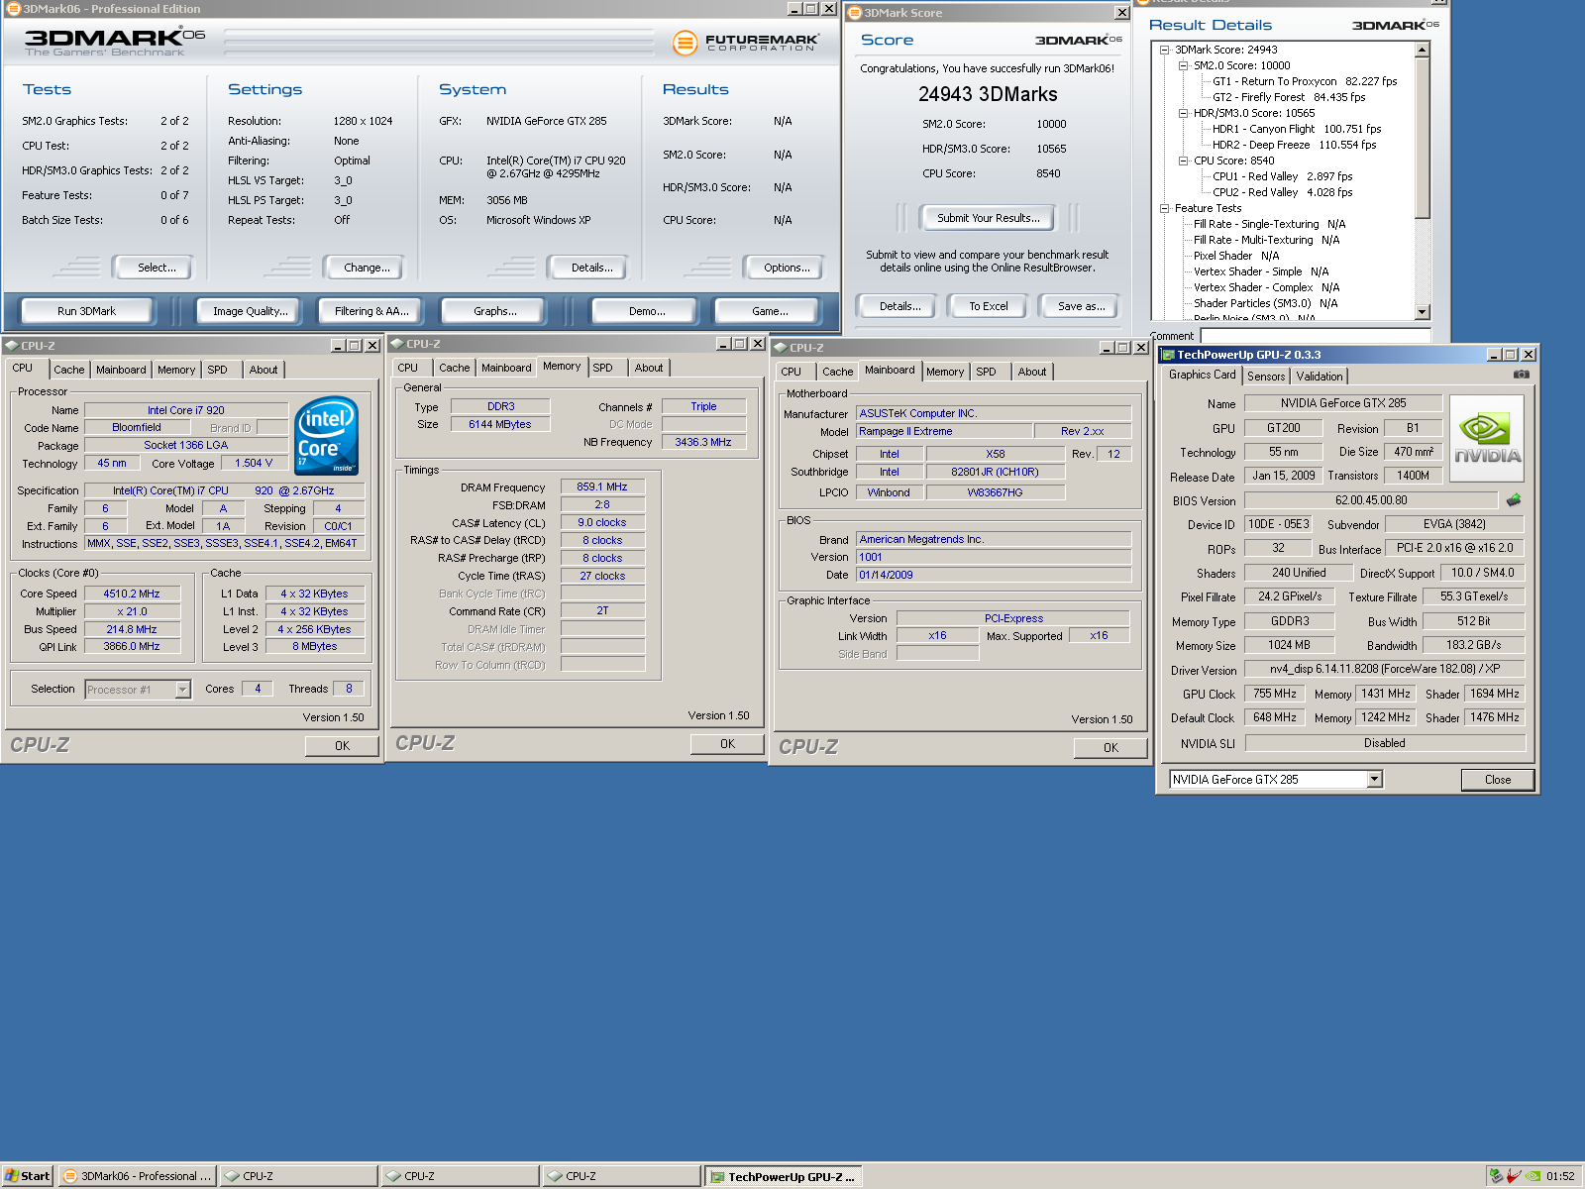Collapse the 3DMark Score: 24943 tree node
This screenshot has height=1189, width=1585.
(x=1164, y=50)
